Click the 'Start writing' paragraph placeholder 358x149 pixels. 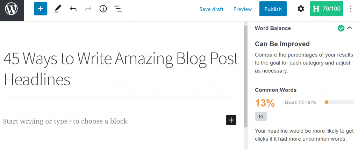65,121
